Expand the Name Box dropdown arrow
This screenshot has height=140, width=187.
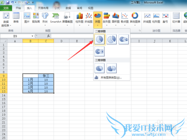tap(32, 36)
